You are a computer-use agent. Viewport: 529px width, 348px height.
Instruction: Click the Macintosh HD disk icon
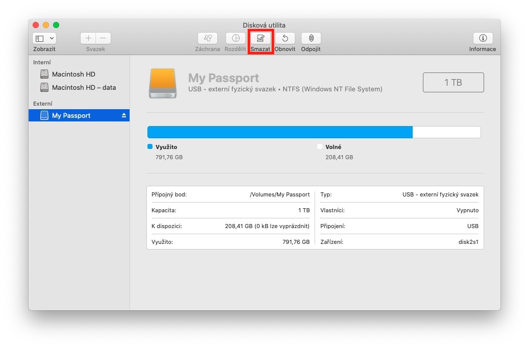44,74
